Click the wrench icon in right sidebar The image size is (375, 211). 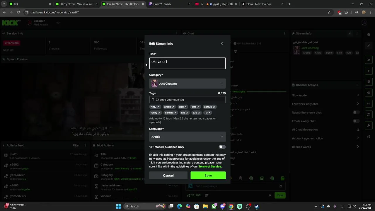tap(369, 125)
